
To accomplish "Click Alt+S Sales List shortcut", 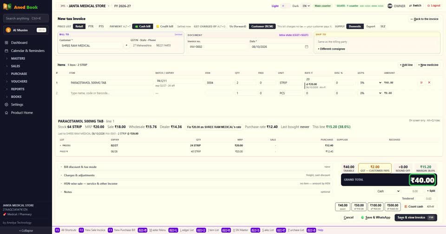I will tap(262, 230).
